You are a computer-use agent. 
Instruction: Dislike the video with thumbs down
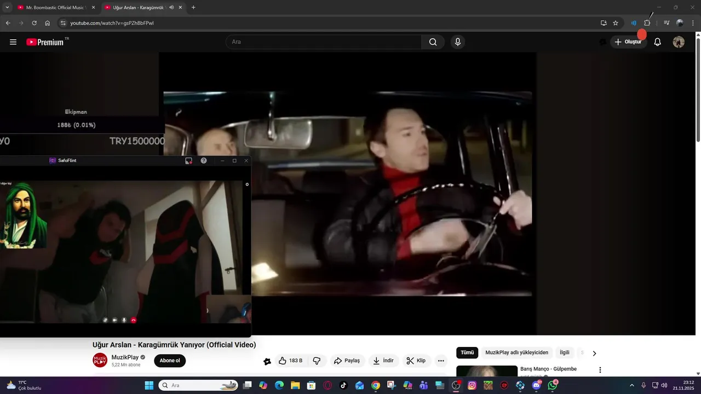pyautogui.click(x=317, y=361)
